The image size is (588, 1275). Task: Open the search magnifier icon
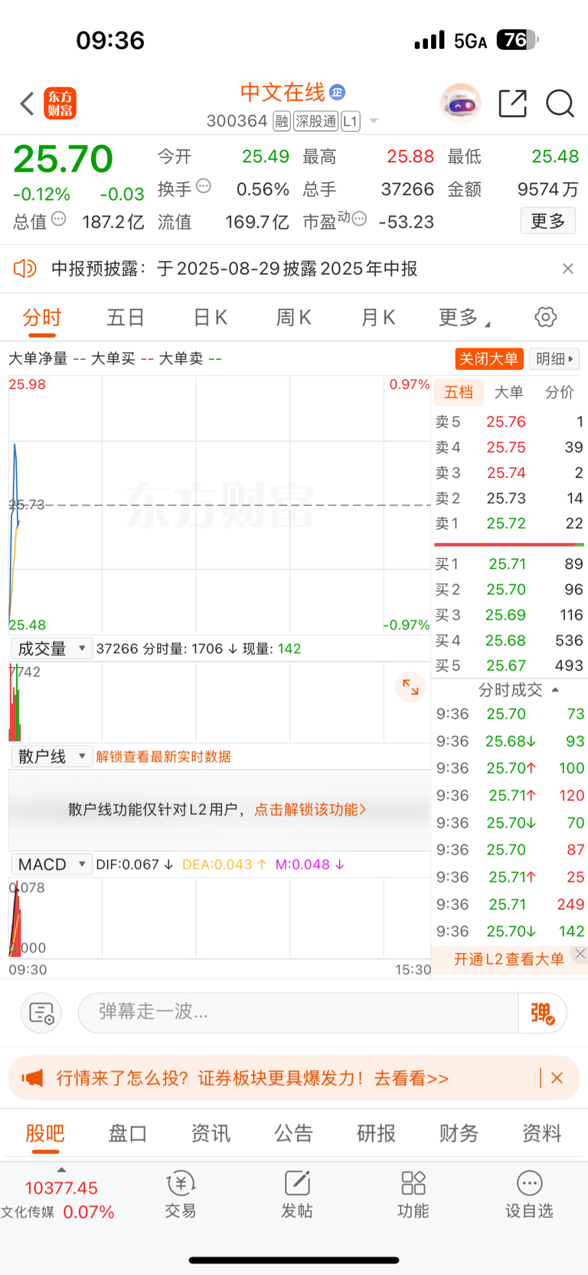[560, 103]
